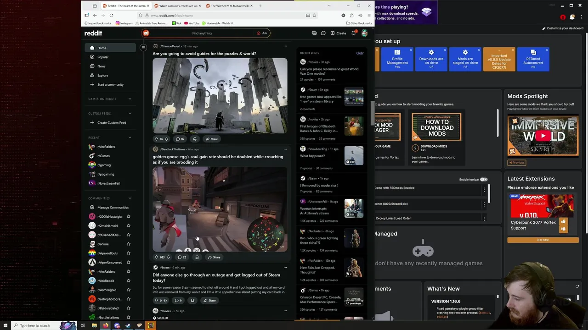Favorite r/Apexrollouts with its star

coord(129,253)
